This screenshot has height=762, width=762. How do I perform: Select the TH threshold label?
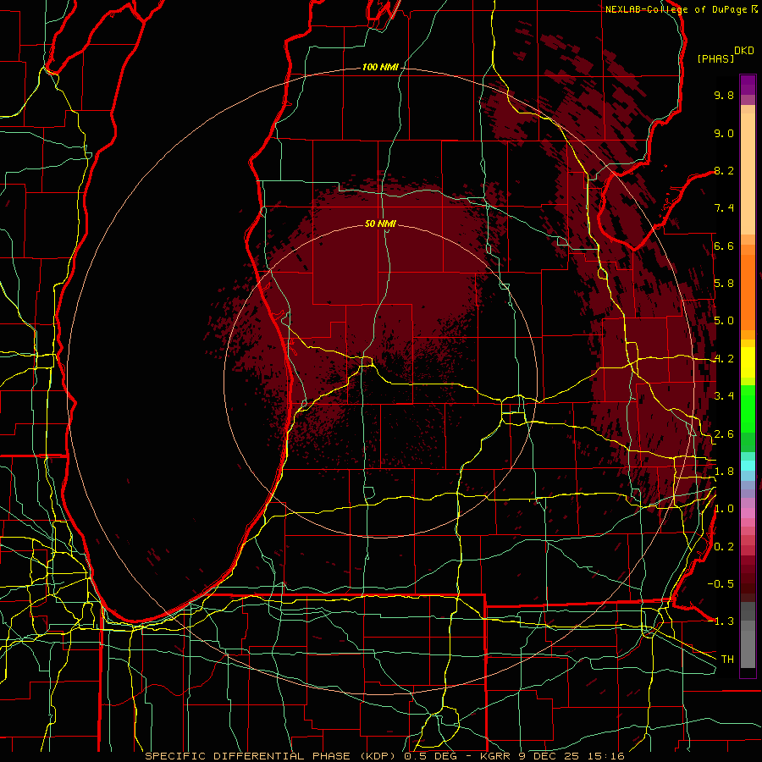click(x=727, y=660)
